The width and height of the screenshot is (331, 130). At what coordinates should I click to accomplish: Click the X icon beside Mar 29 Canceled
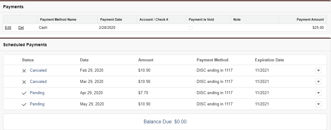tap(24, 82)
